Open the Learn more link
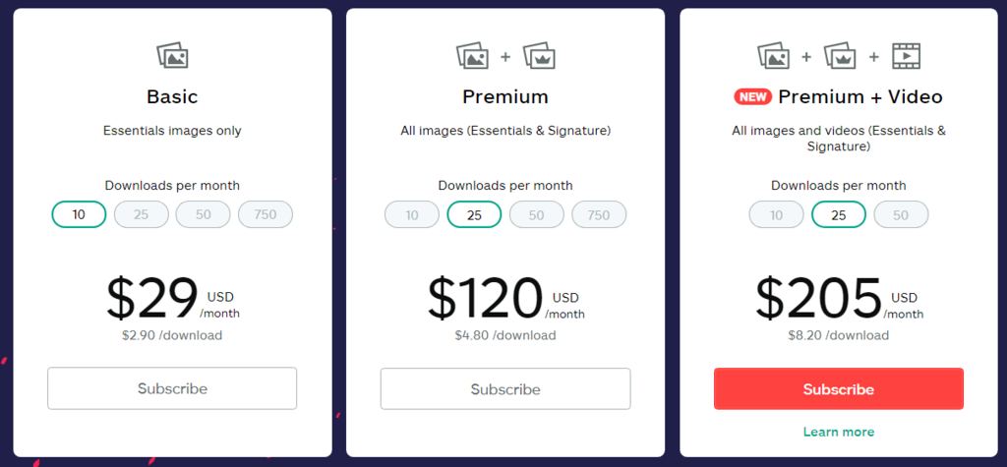 tap(839, 432)
